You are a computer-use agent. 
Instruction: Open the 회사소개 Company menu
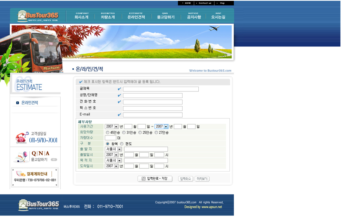[x=82, y=15]
